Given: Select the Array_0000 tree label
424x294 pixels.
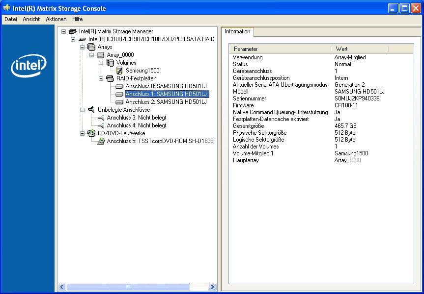Looking at the screenshot, I should pyautogui.click(x=120, y=55).
